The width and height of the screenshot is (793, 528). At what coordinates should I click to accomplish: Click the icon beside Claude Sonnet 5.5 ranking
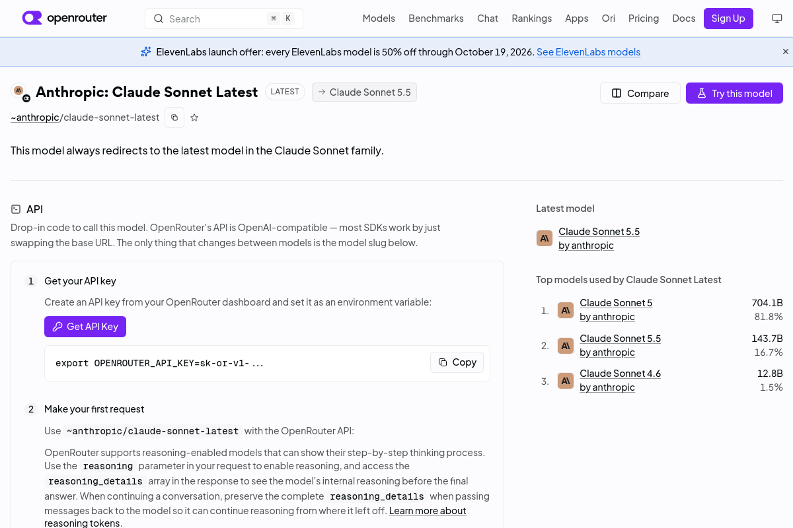(x=566, y=345)
